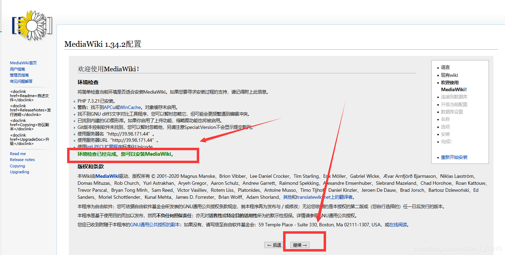Click the 使用服务器URL 39.98.171.44 line
This screenshot has height=255, width=505.
click(x=118, y=140)
